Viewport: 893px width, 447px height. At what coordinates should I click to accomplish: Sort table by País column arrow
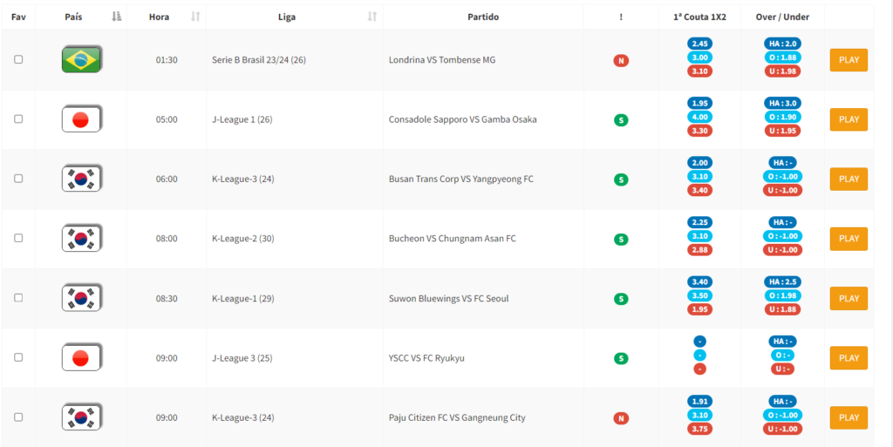coord(117,17)
